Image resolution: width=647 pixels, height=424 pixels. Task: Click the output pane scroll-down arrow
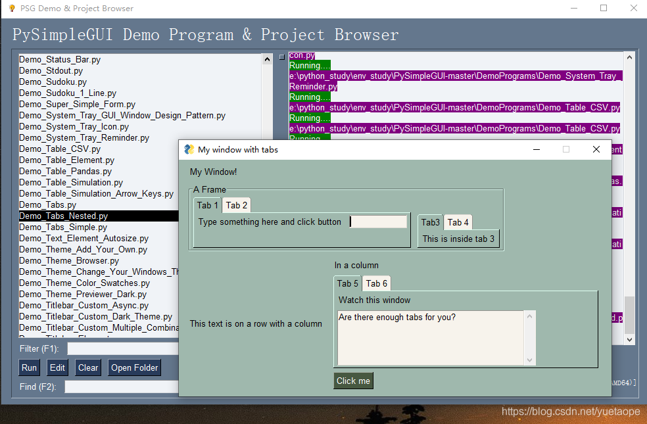click(629, 339)
